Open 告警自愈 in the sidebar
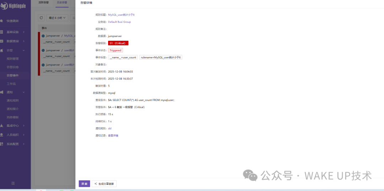The height and width of the screenshot is (191, 384). [12, 67]
